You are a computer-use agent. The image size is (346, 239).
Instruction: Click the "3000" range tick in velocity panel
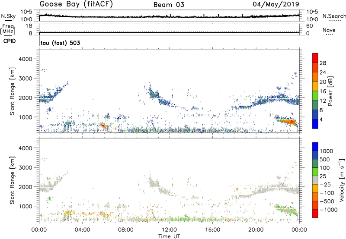point(25,167)
